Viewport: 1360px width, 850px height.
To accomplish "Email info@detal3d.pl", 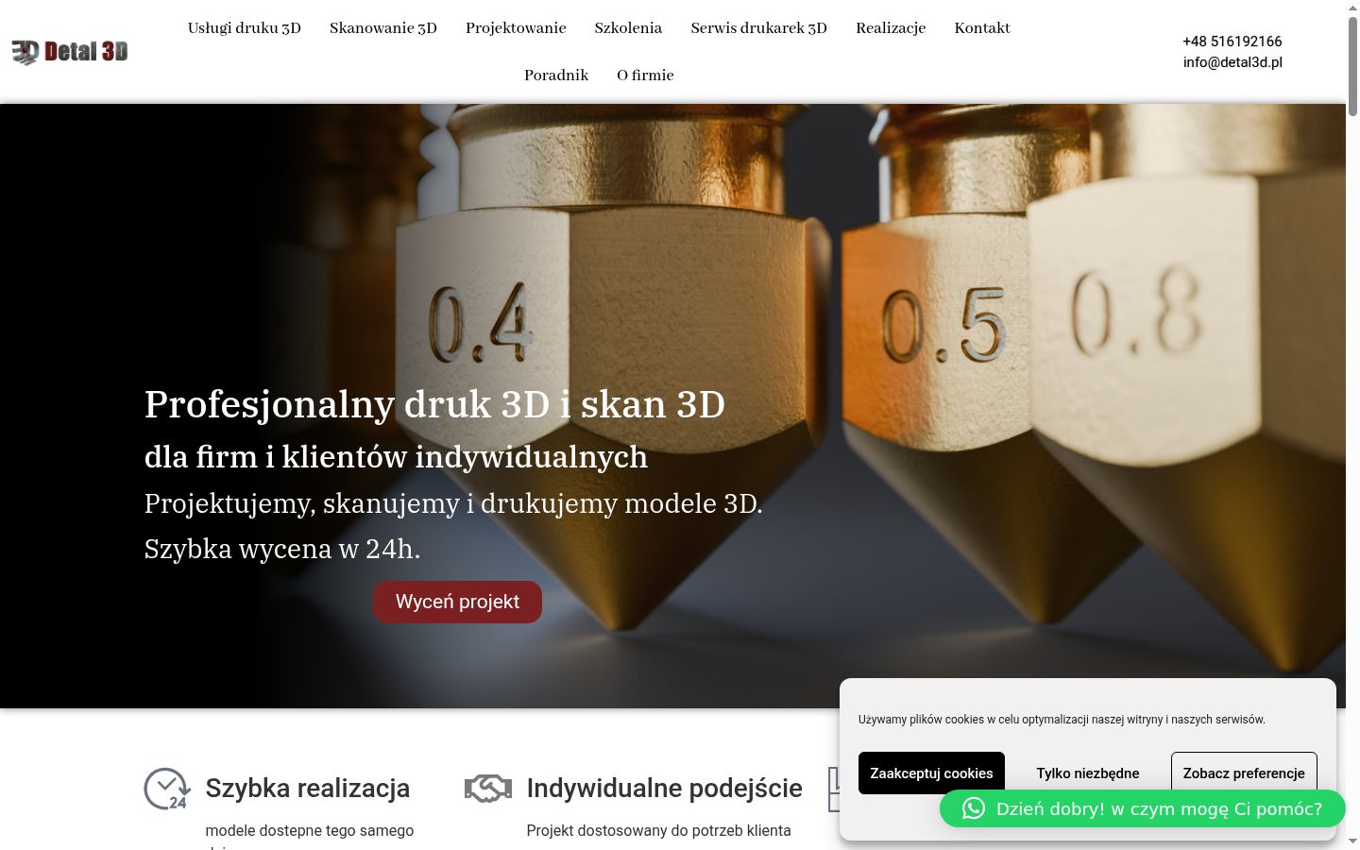I will coord(1232,62).
